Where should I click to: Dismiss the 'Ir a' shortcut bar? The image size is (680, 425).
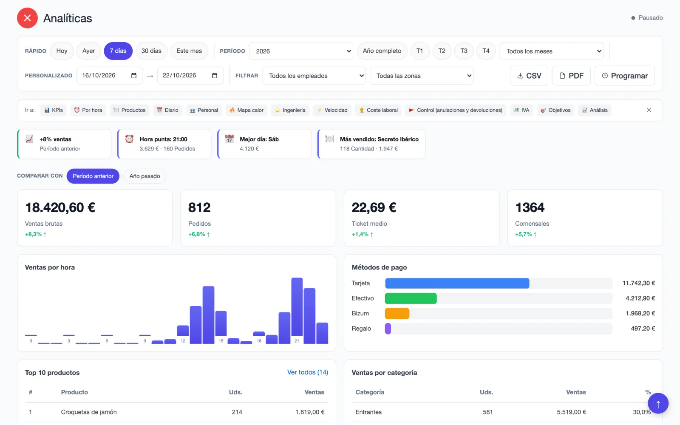[649, 110]
